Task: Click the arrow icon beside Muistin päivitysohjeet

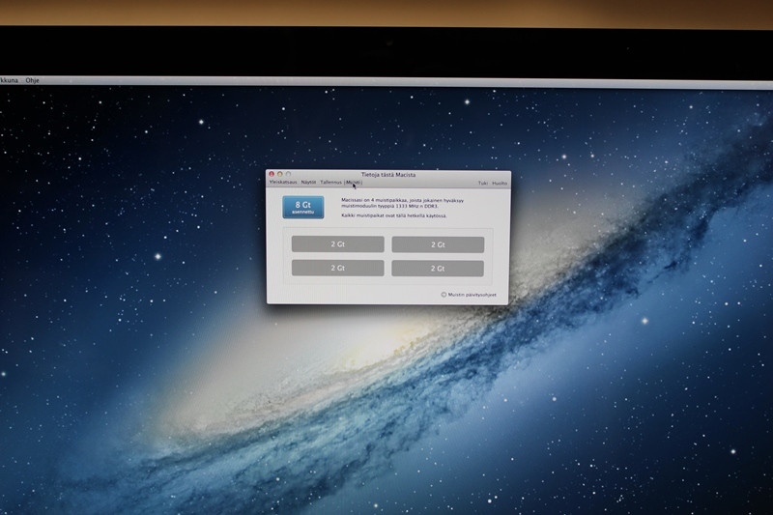Action: pos(444,295)
